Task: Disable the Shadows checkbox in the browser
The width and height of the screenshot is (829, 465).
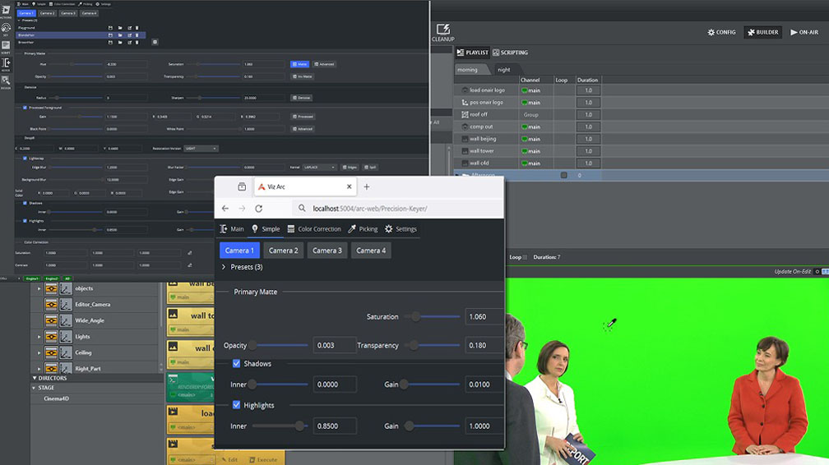Action: [237, 363]
